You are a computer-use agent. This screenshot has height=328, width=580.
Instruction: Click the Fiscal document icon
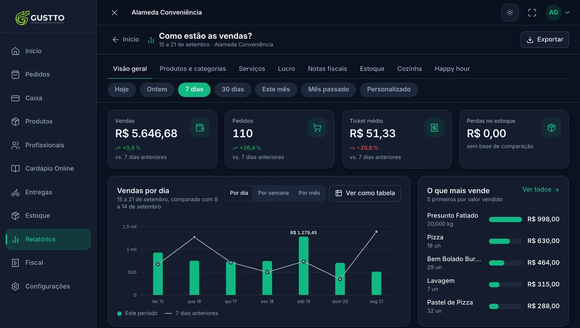(15, 263)
